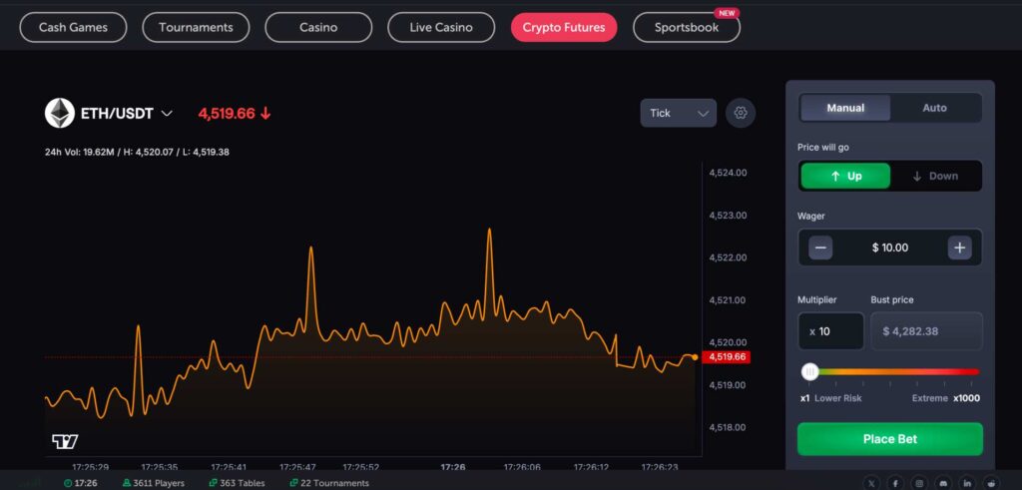This screenshot has width=1022, height=490.
Task: Open the Tick interval dropdown
Action: click(x=678, y=113)
